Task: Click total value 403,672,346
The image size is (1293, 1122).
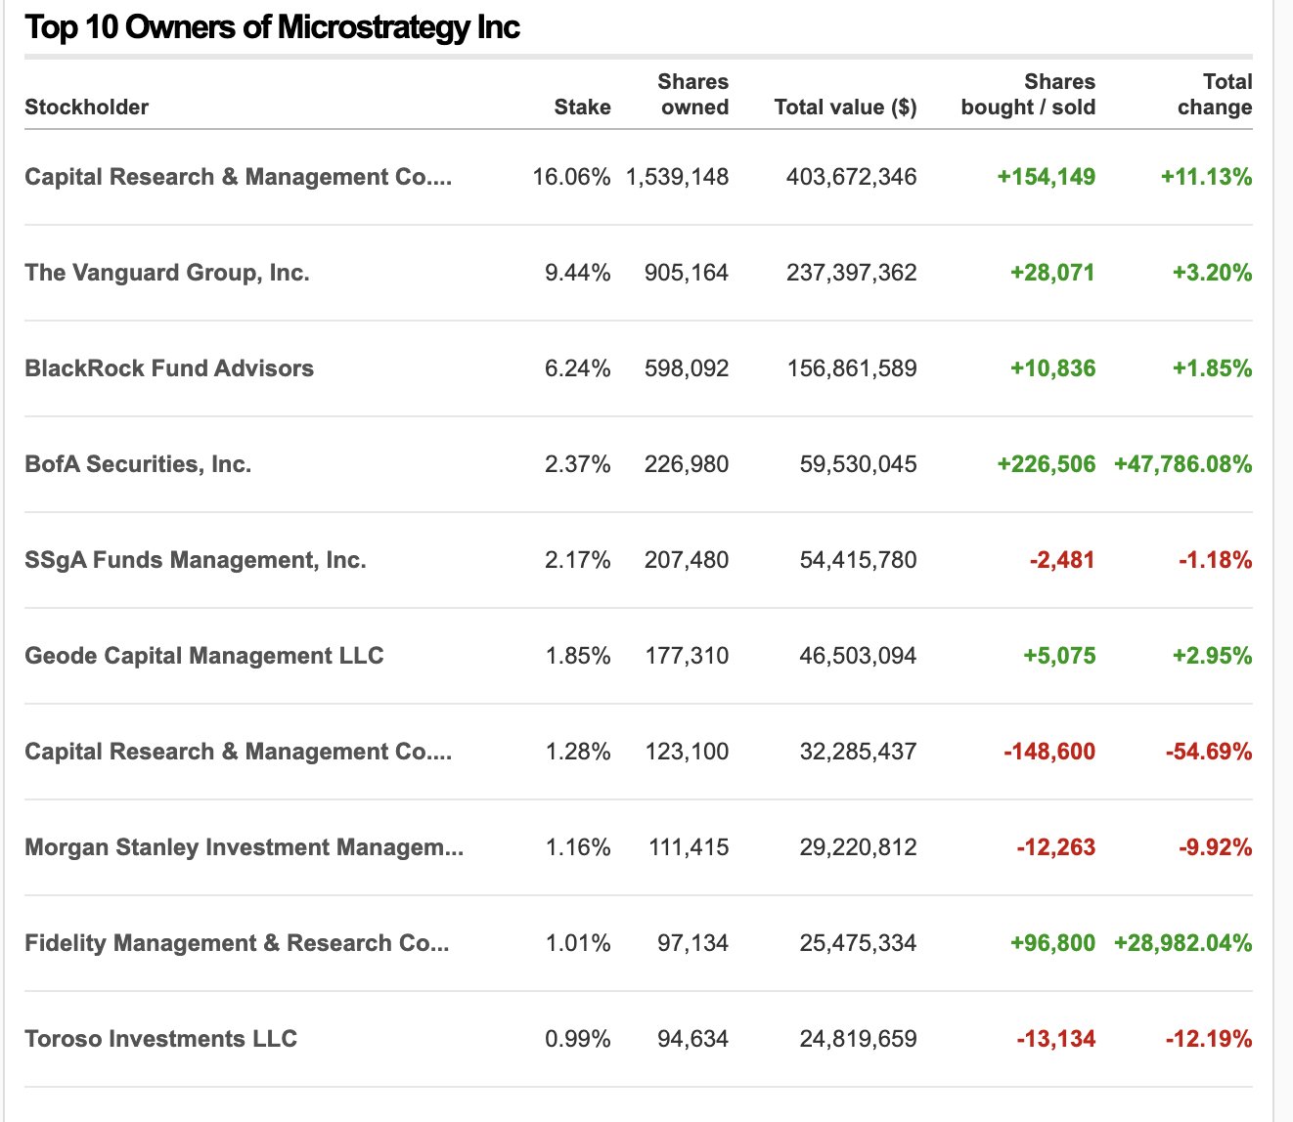Action: (852, 177)
